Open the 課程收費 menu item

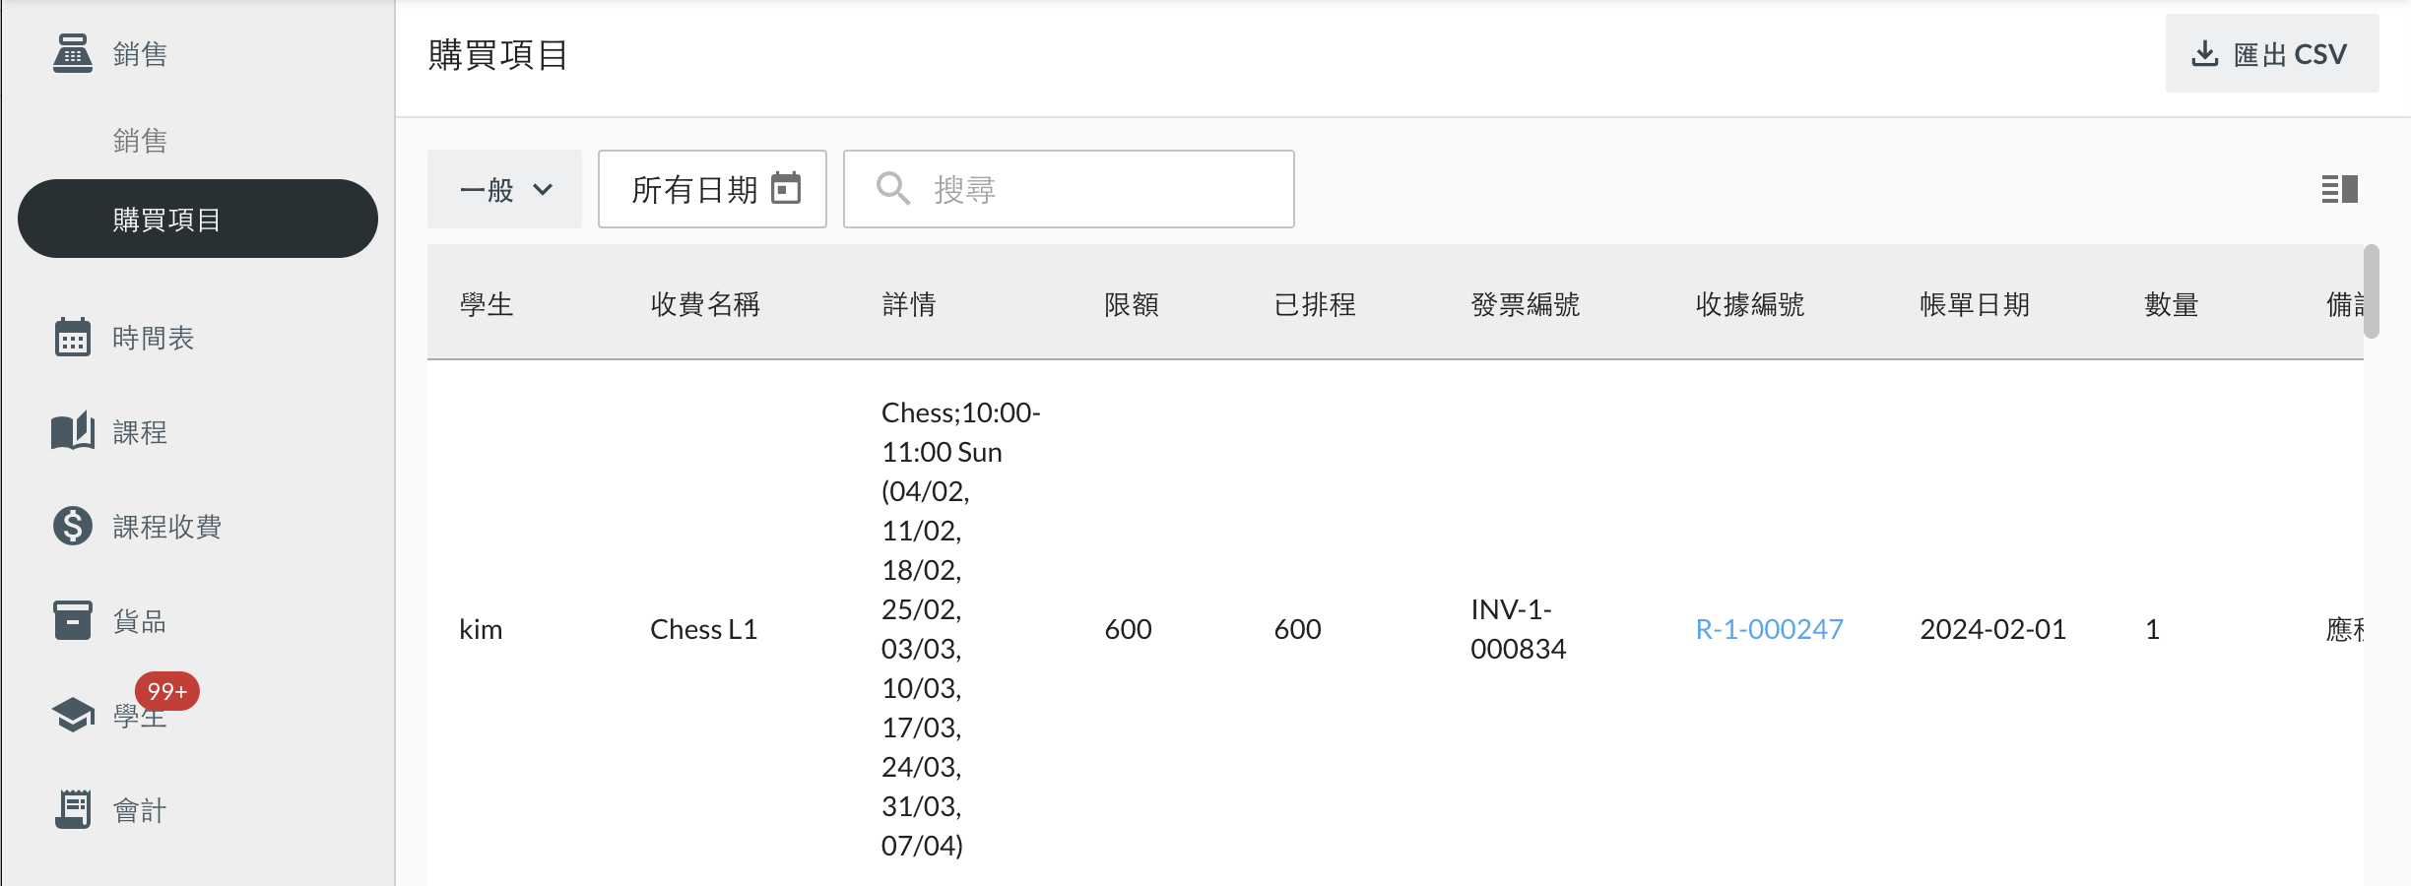166,527
